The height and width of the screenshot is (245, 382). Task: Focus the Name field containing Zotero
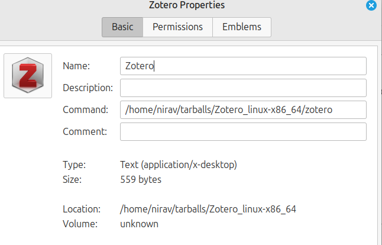(243, 66)
